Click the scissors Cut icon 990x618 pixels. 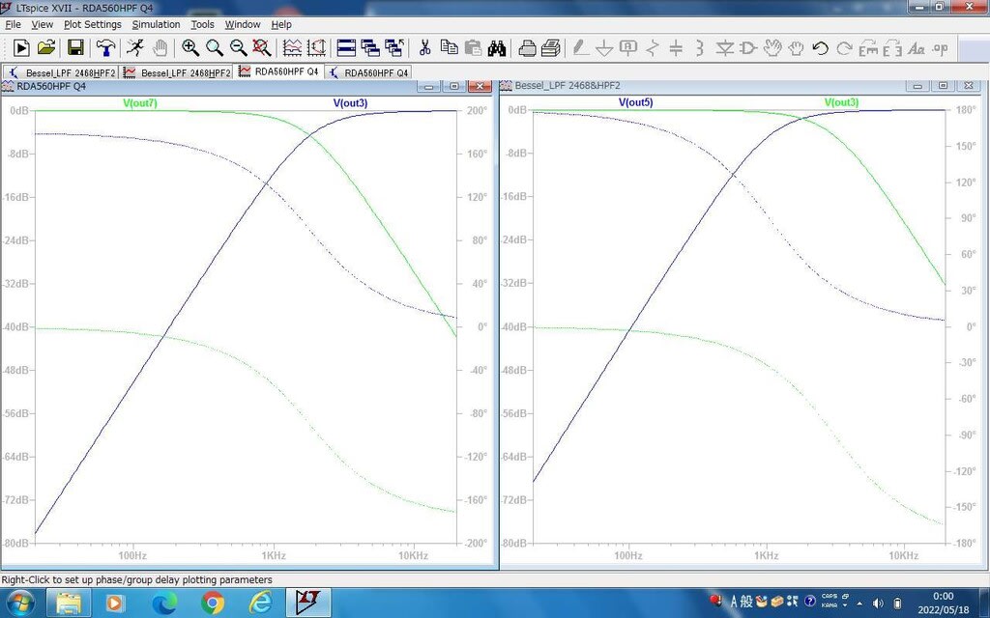(425, 48)
